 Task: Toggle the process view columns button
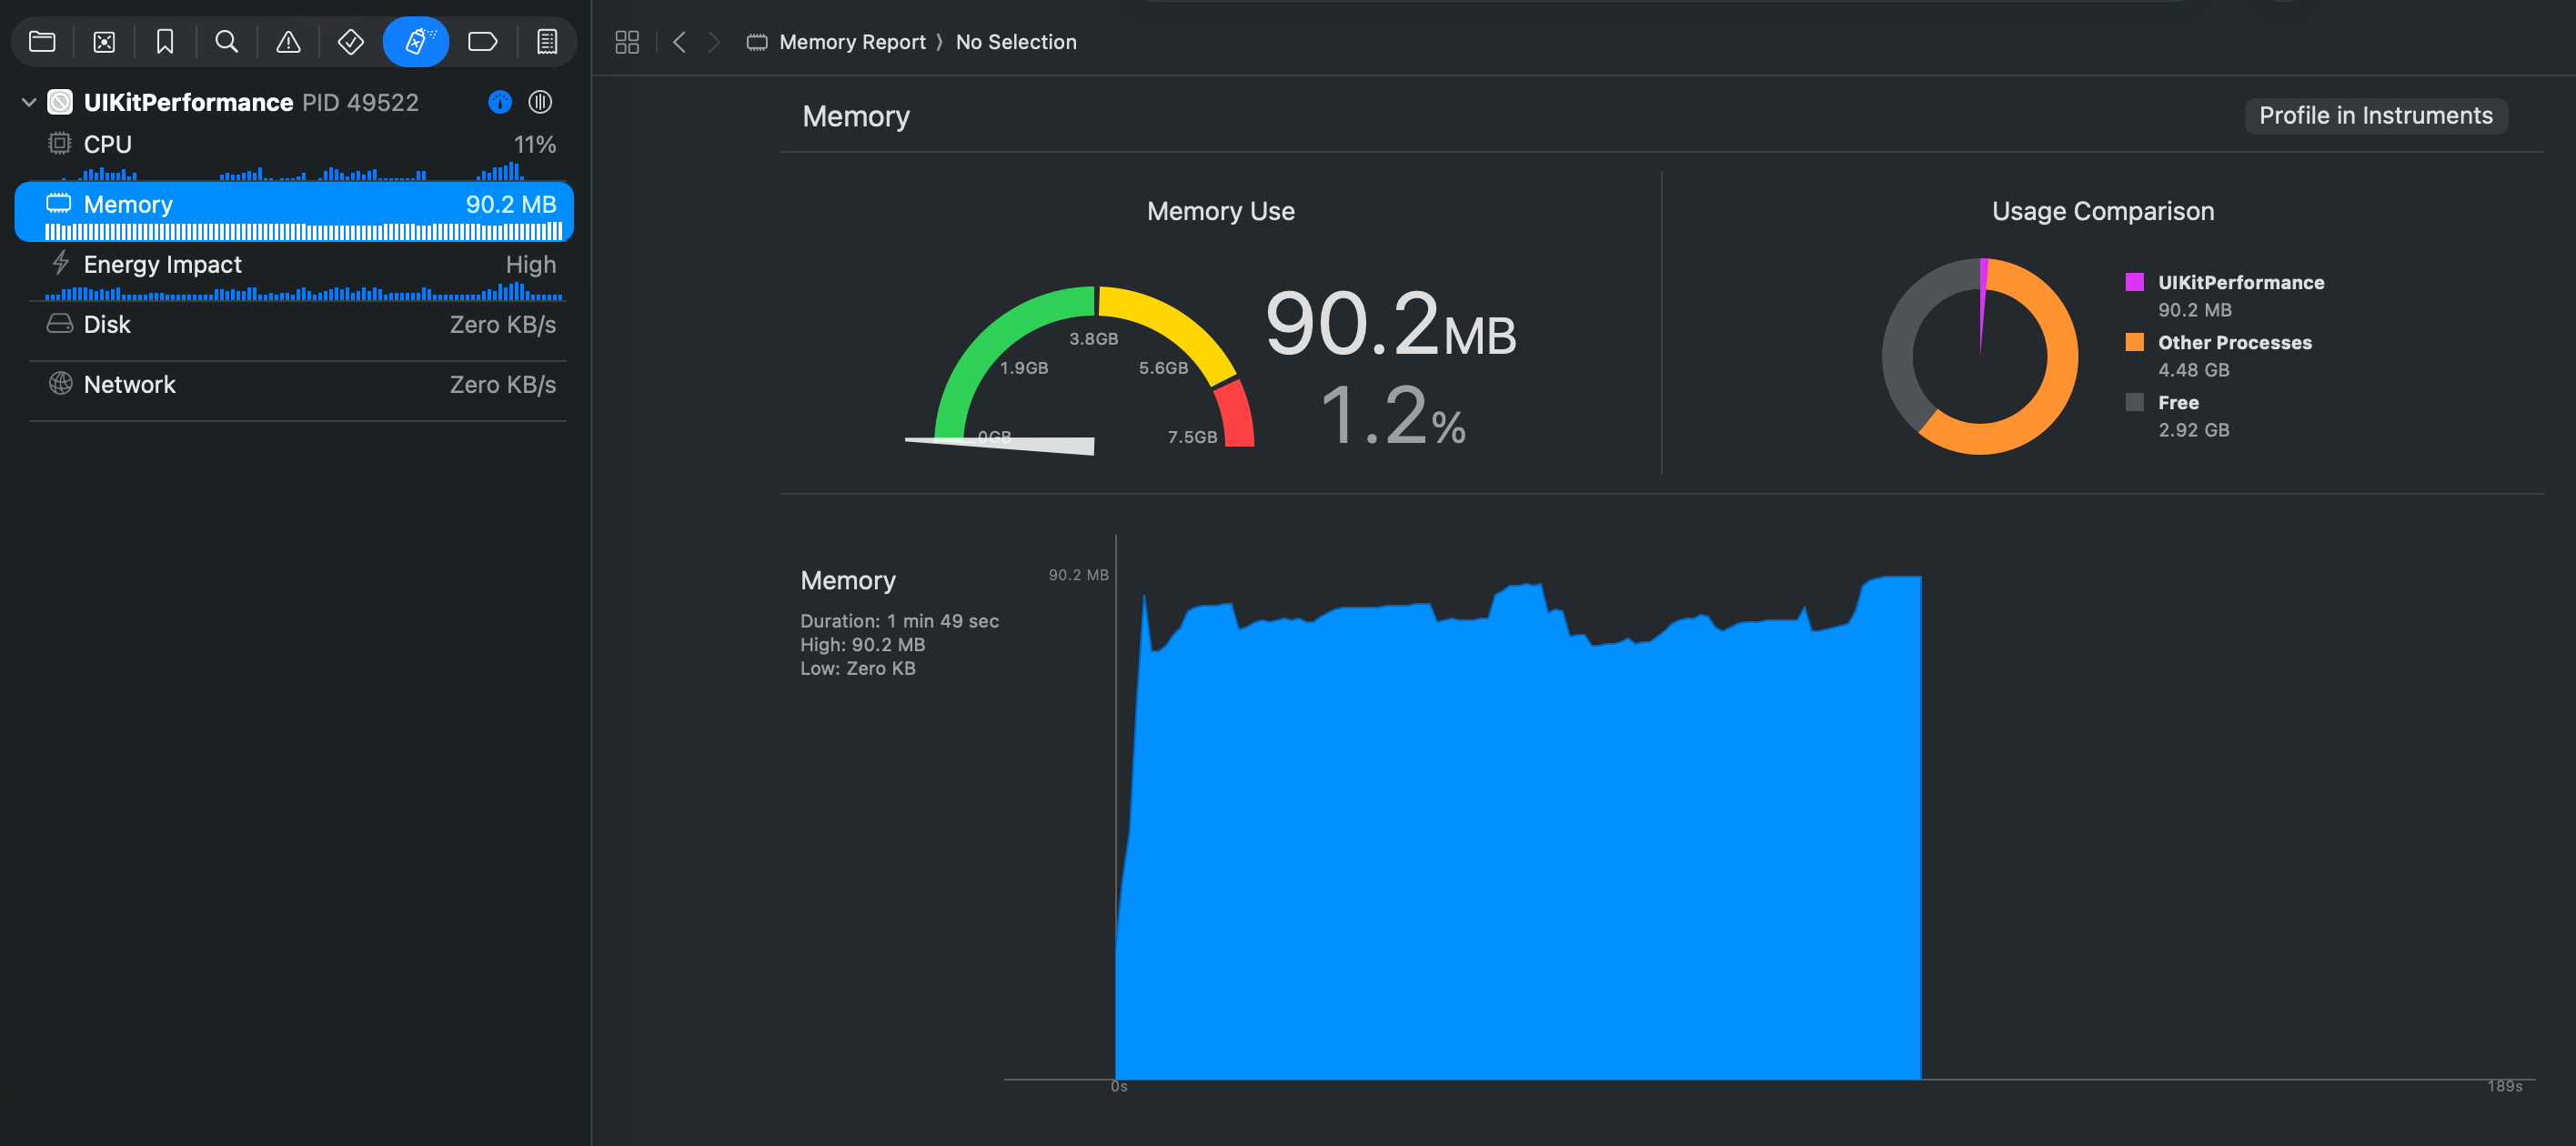click(540, 102)
